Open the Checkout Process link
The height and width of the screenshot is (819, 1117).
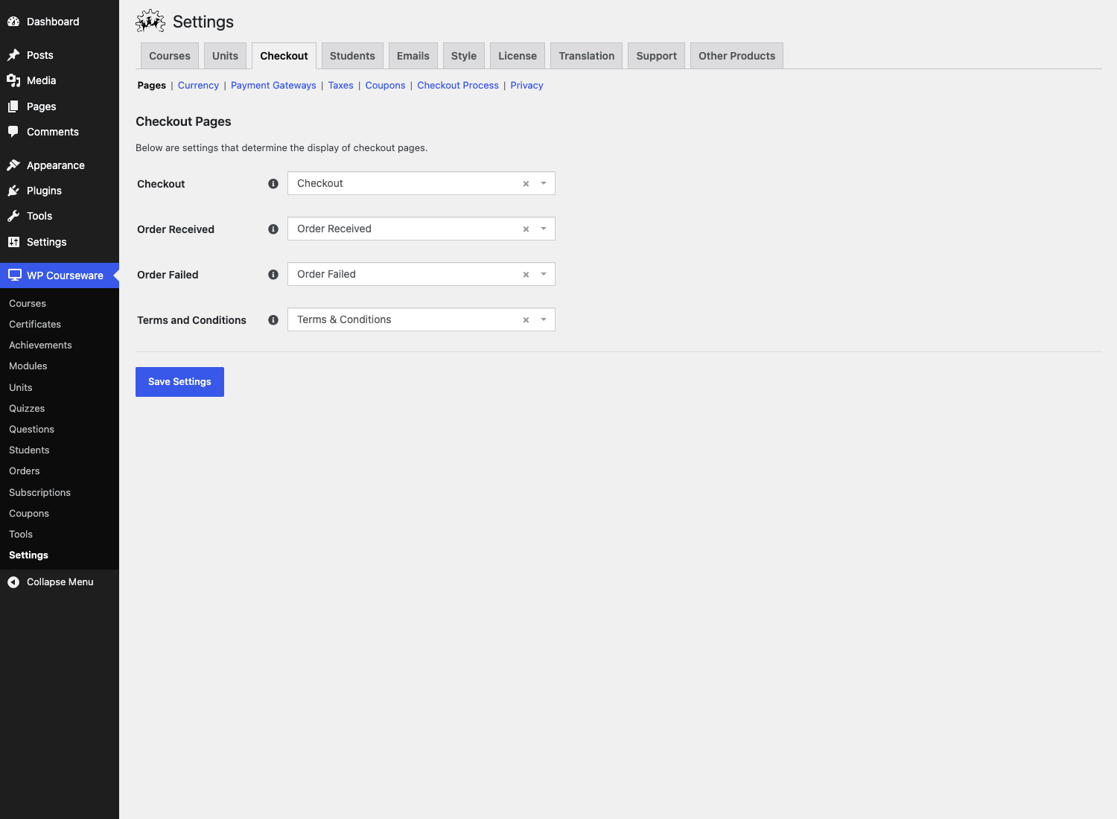click(x=458, y=86)
